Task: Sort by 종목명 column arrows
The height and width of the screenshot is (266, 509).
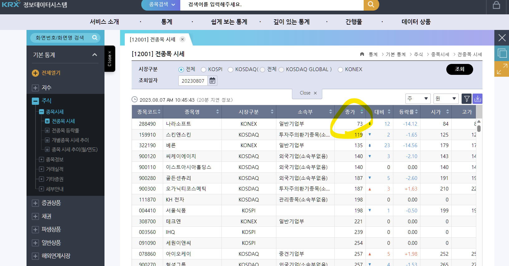Action: [217, 112]
